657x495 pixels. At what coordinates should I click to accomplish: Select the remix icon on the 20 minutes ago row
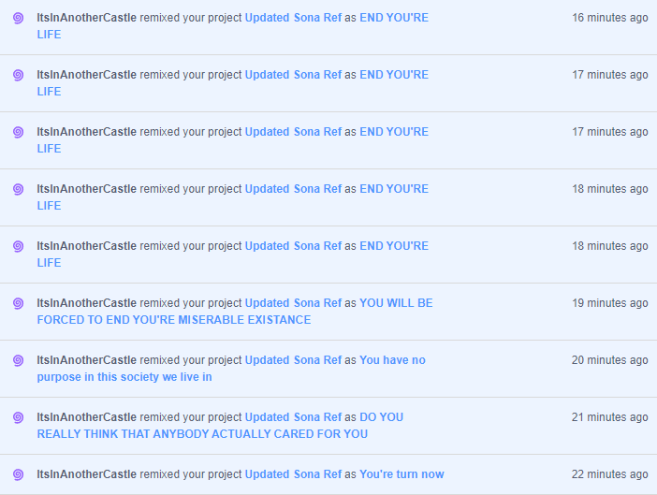coord(18,360)
